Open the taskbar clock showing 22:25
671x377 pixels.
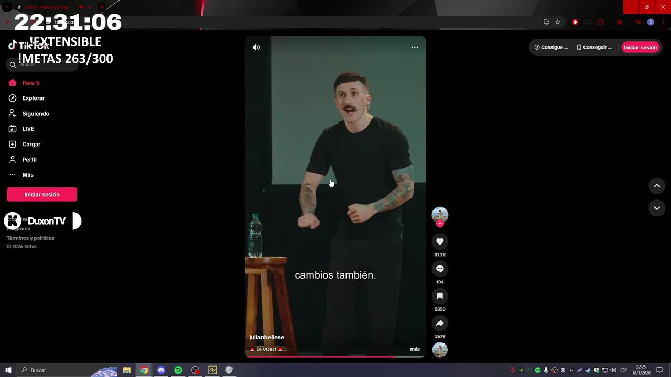coord(641,370)
